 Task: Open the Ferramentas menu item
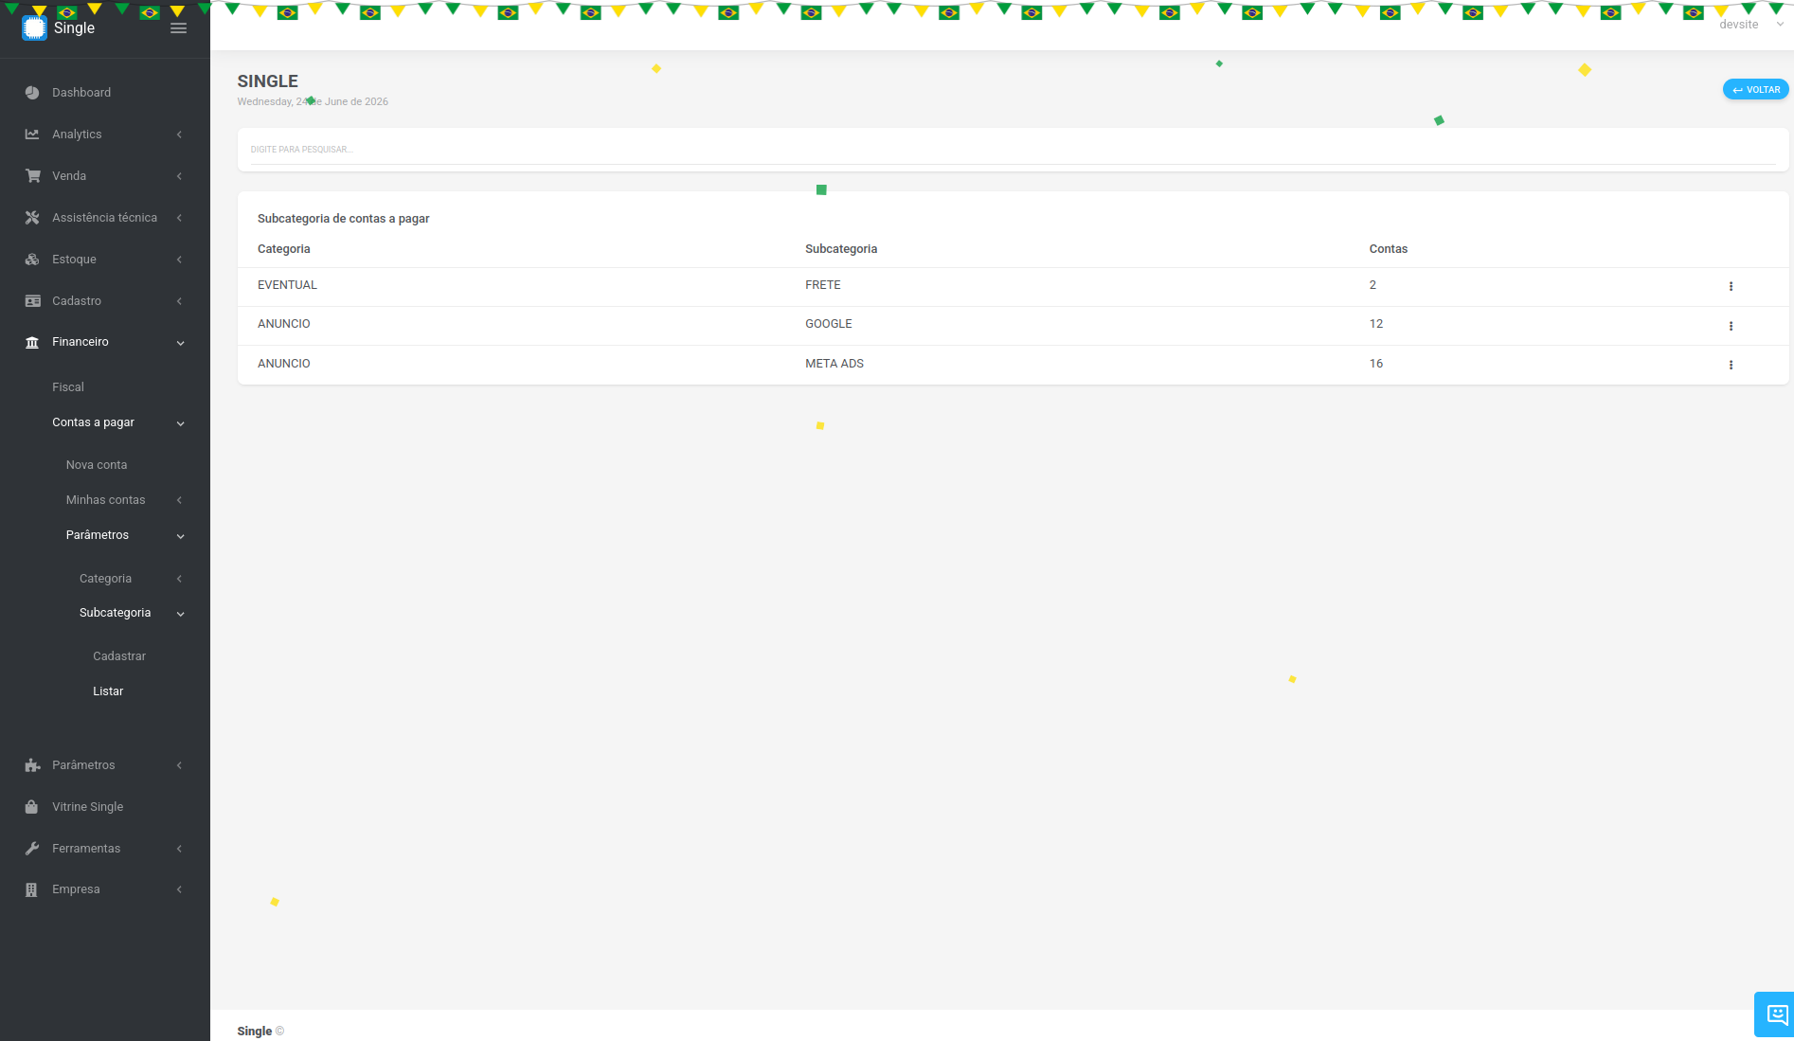tap(86, 849)
